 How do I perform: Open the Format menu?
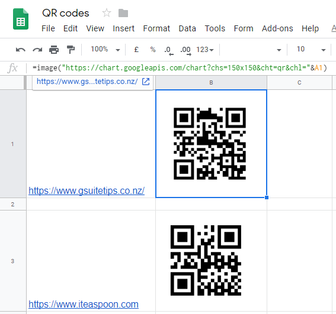click(x=156, y=28)
